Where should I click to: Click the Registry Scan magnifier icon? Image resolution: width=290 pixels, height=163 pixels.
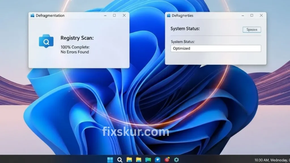coord(46,41)
